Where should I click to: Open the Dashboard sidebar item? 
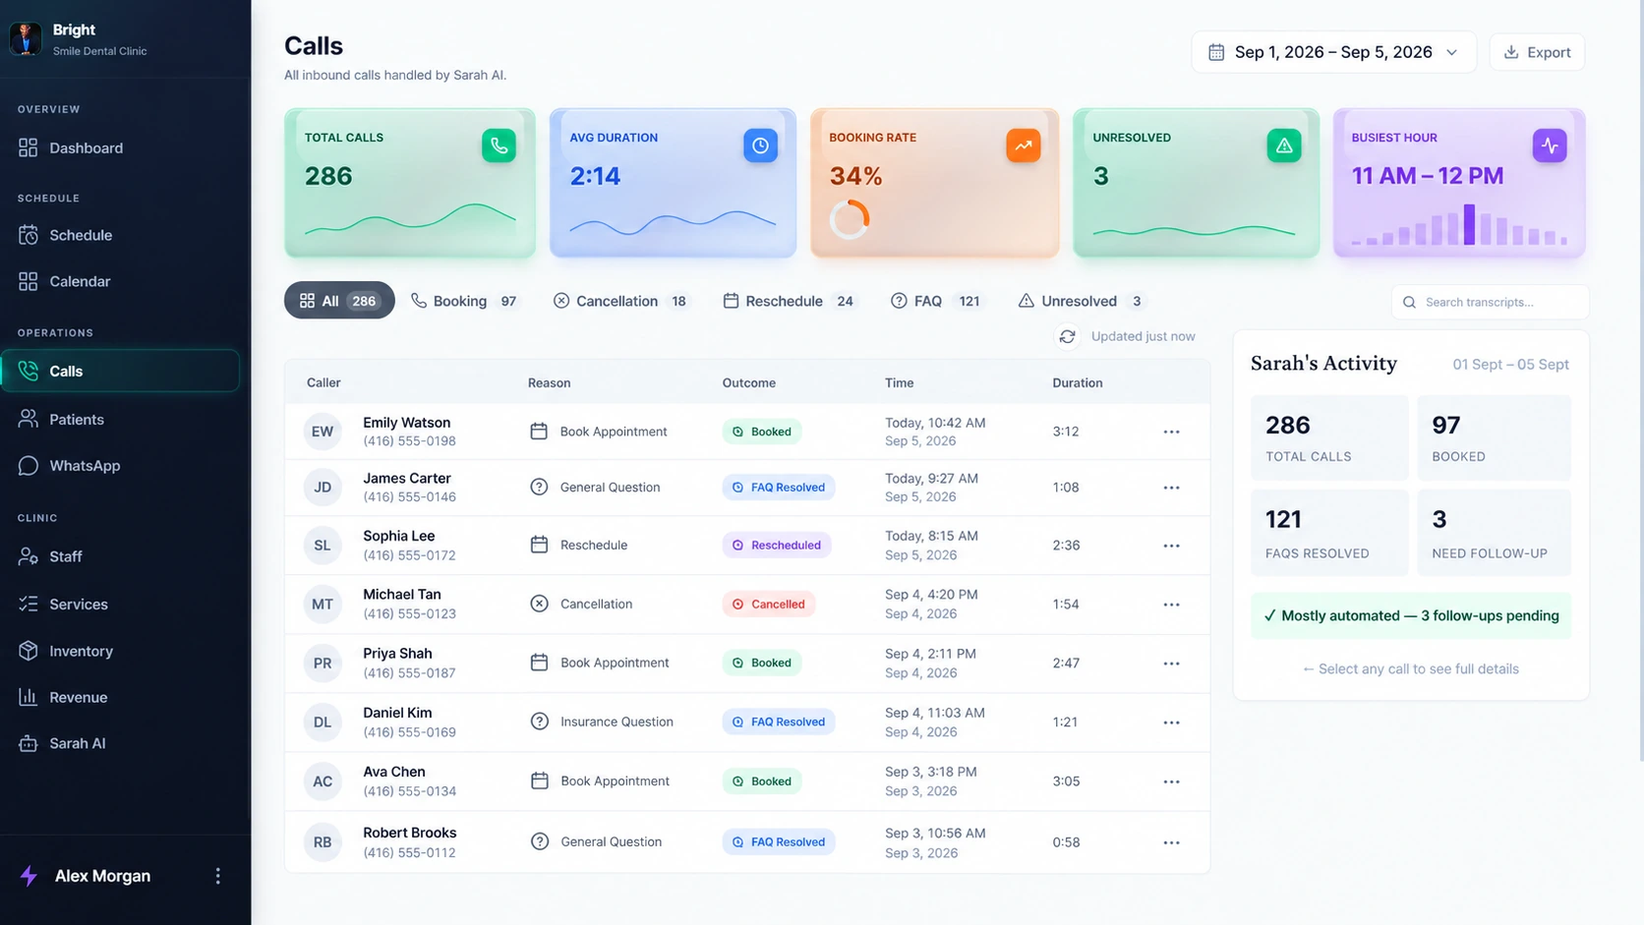click(71, 147)
